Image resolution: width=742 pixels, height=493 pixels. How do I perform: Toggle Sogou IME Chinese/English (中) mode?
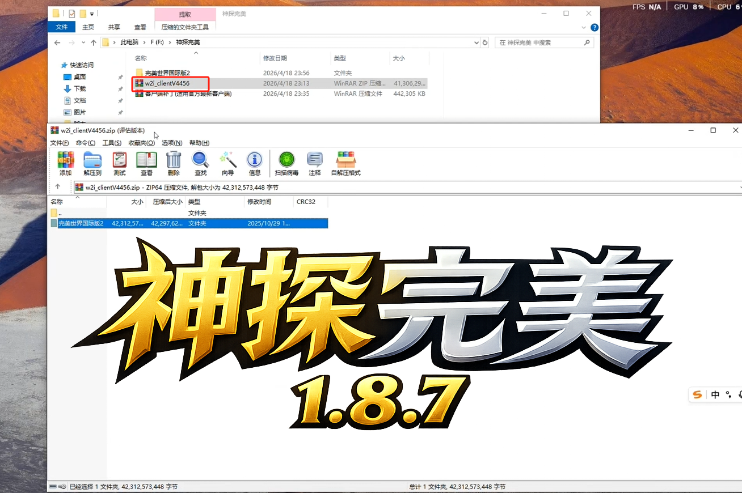click(x=715, y=395)
